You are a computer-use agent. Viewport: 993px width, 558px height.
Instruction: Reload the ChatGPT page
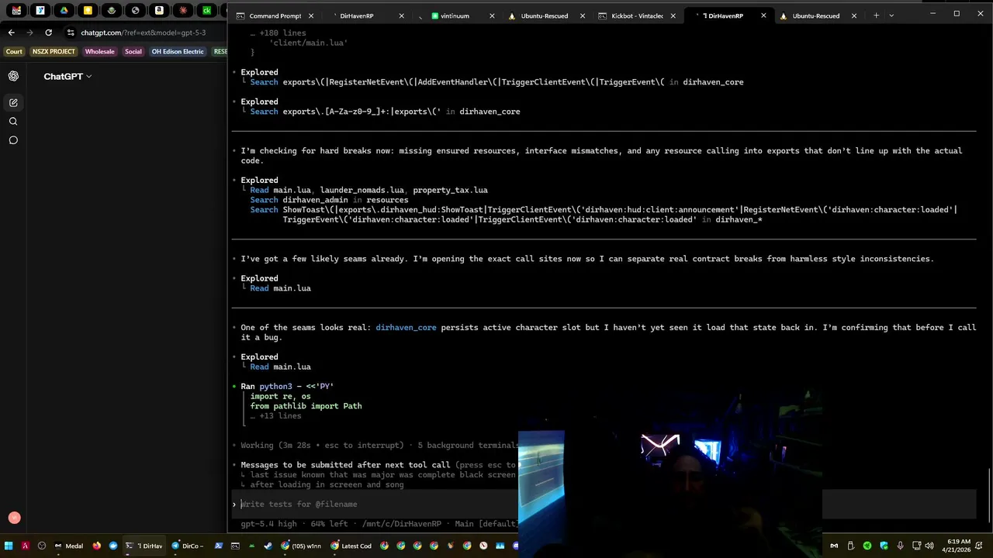[x=48, y=33]
